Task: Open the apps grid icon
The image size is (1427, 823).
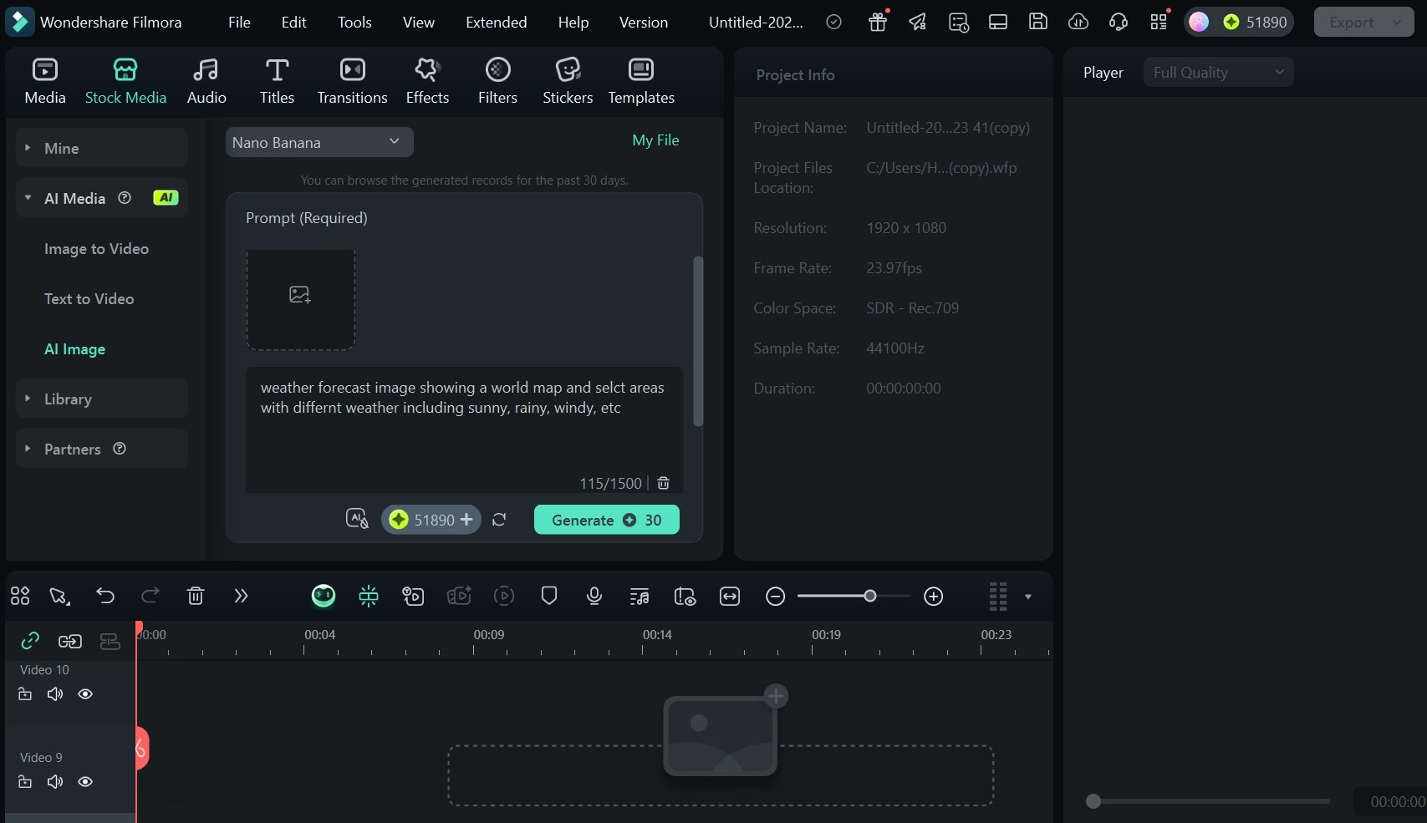Action: point(1159,22)
